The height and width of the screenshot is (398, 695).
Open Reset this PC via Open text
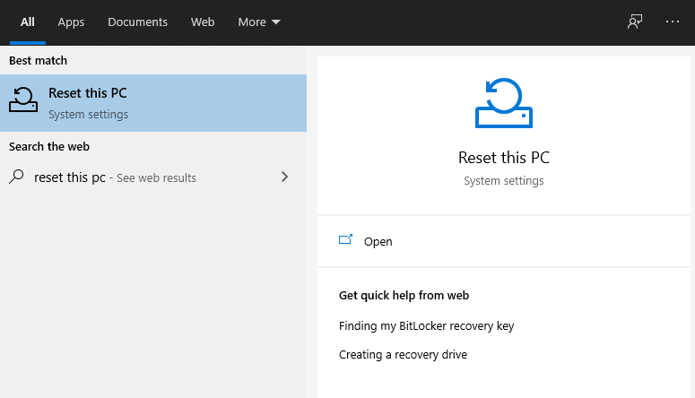[x=378, y=241]
